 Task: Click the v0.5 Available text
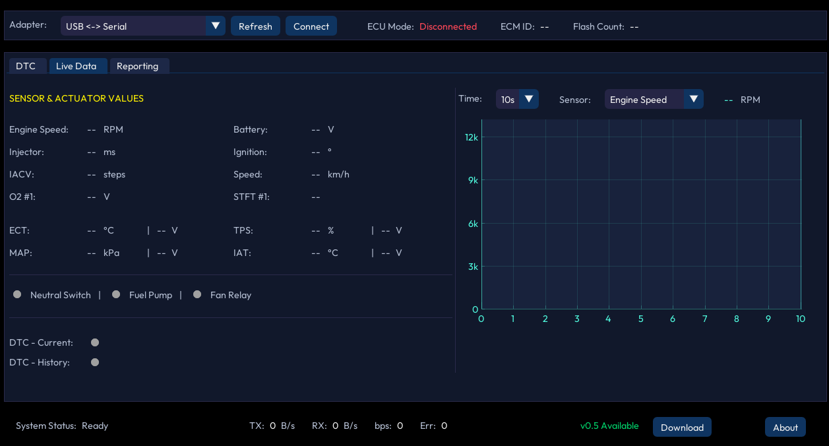609,426
